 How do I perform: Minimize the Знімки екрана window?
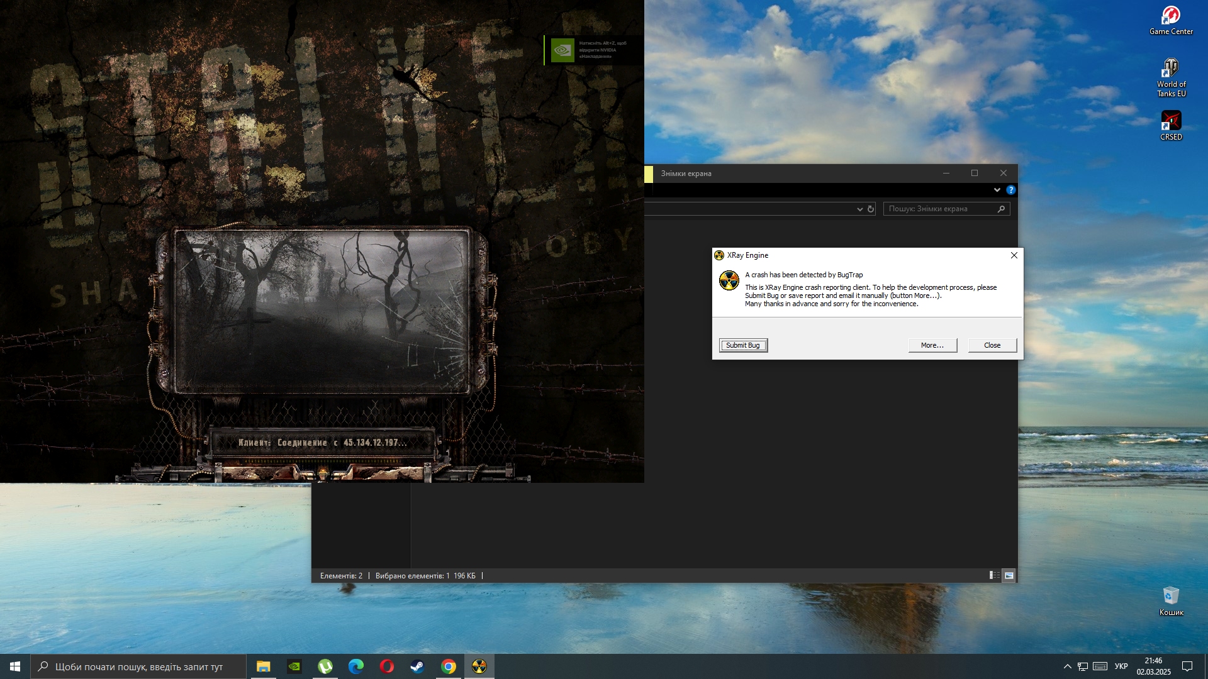pyautogui.click(x=946, y=173)
